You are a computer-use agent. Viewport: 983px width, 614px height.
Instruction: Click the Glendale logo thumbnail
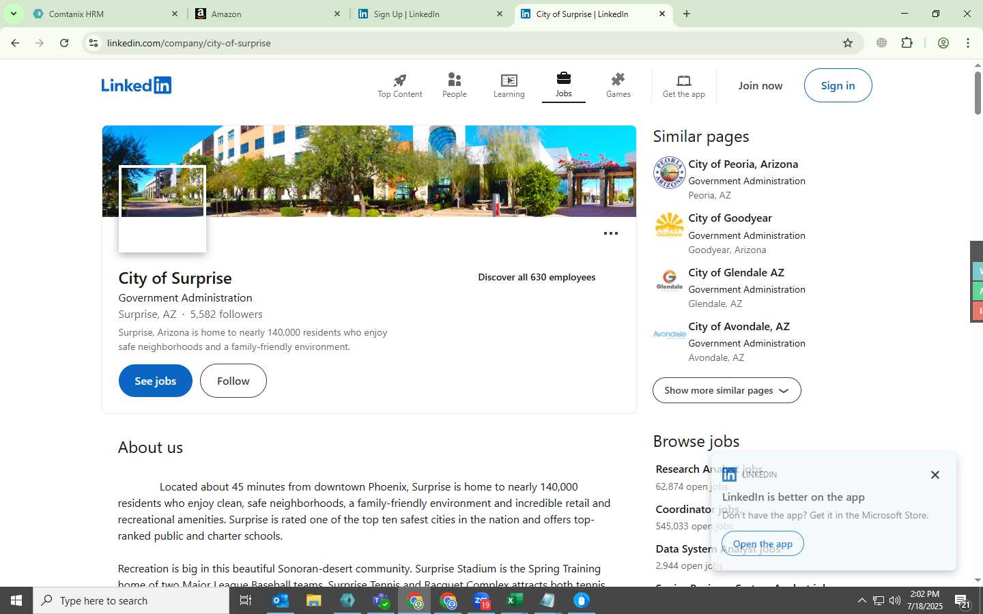point(669,280)
